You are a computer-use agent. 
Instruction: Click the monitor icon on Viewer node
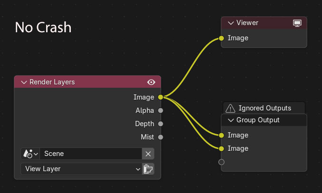(297, 23)
